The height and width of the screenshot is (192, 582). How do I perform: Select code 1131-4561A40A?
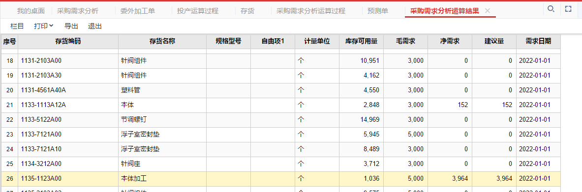pos(68,90)
